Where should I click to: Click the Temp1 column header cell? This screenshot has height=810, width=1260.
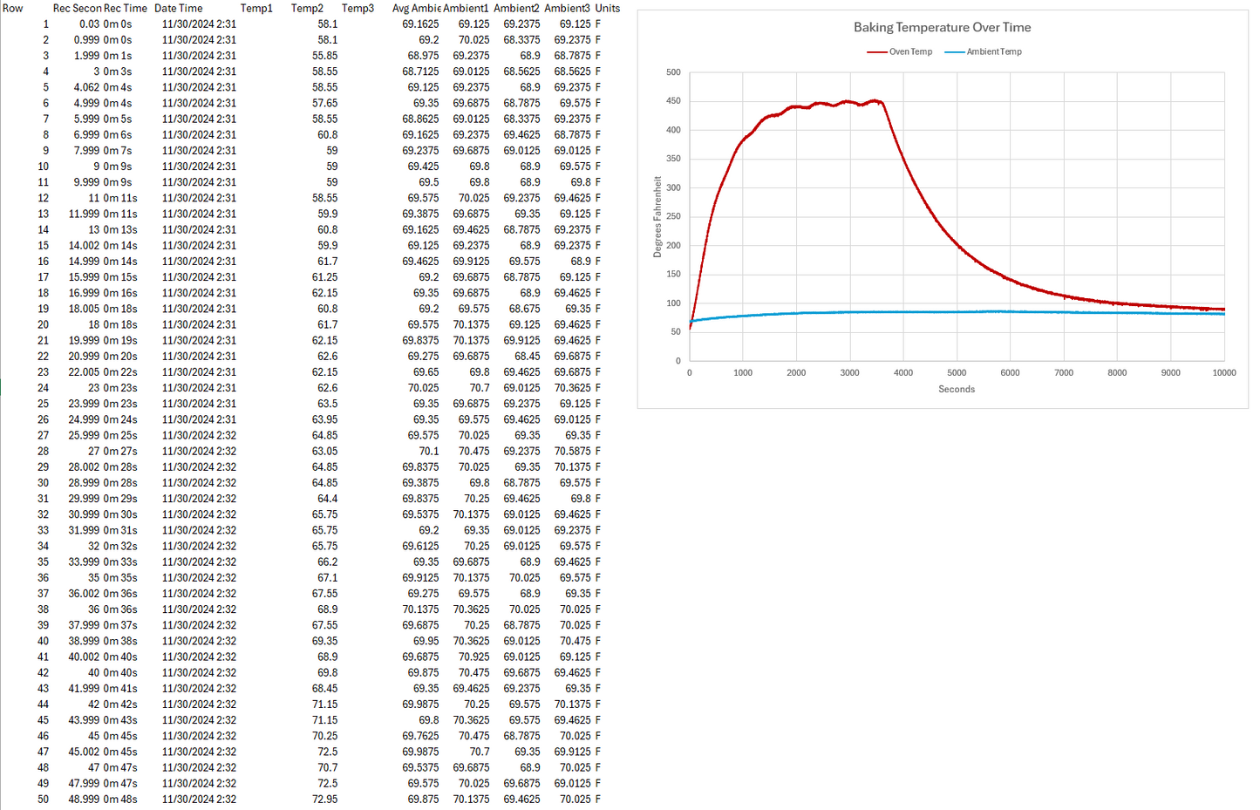point(256,9)
